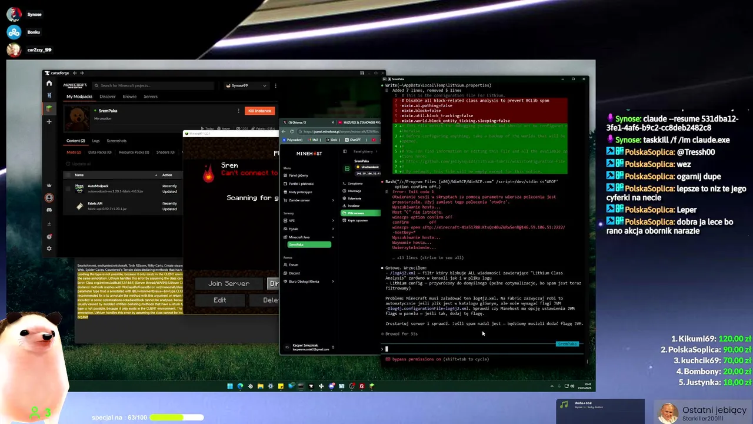Open Pliki serwera menu item

point(361,213)
